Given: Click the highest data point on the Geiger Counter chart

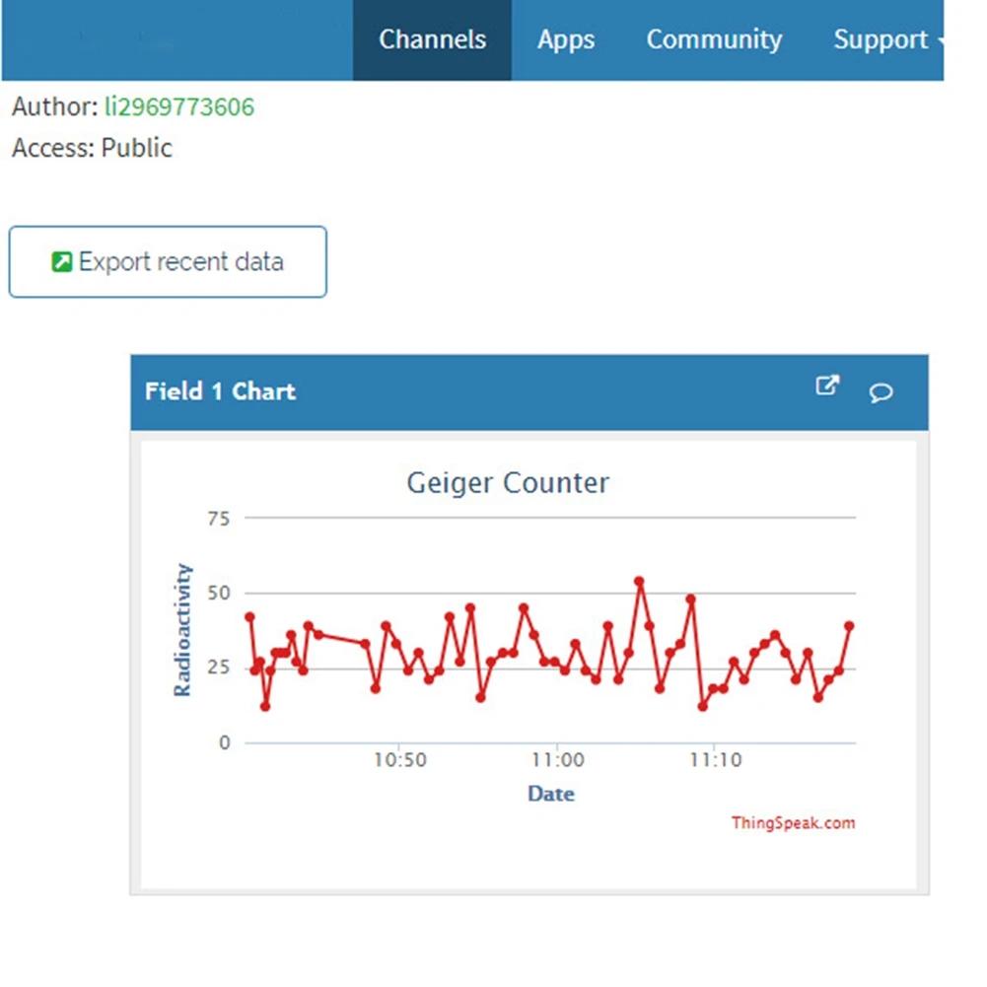Looking at the screenshot, I should 639,582.
